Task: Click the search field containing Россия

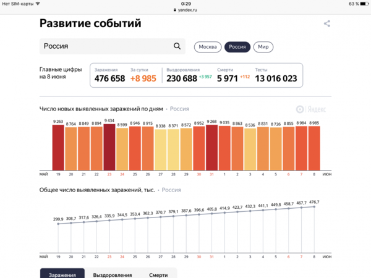Action: [x=105, y=46]
